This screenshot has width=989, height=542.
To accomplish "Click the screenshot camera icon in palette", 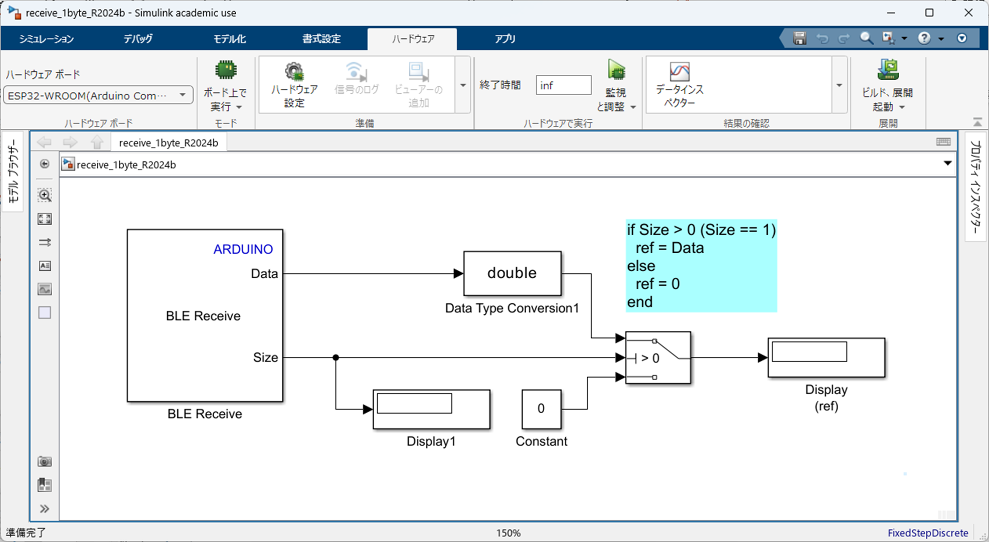I will (x=45, y=461).
